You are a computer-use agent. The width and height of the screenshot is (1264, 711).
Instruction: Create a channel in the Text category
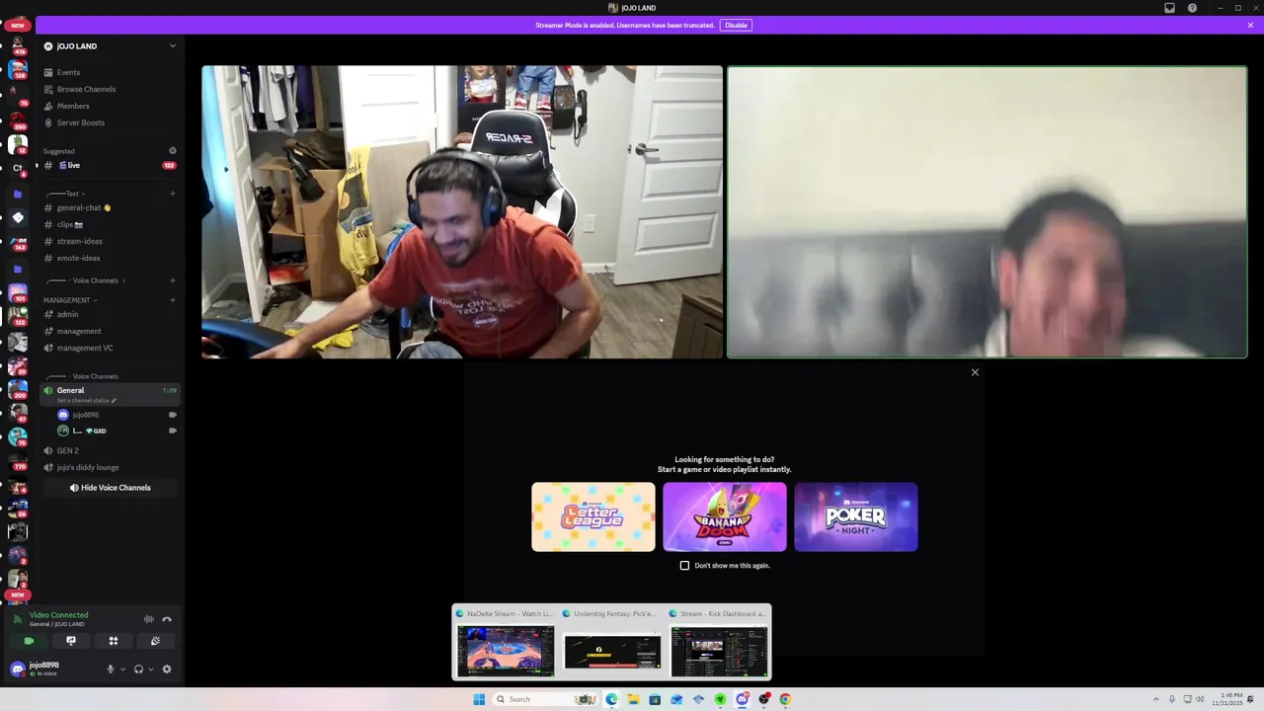pos(173,194)
